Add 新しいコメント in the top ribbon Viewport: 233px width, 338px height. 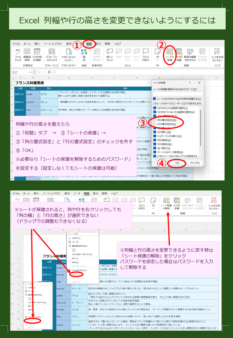[110, 55]
